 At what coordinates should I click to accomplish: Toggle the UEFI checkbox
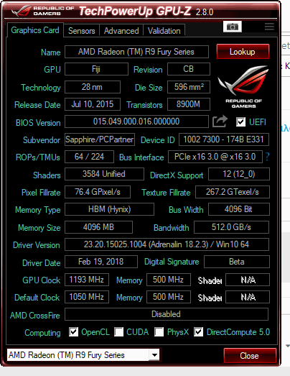click(240, 121)
